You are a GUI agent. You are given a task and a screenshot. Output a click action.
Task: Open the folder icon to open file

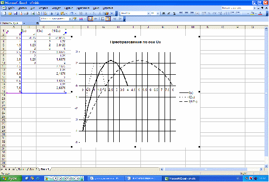pos(10,13)
